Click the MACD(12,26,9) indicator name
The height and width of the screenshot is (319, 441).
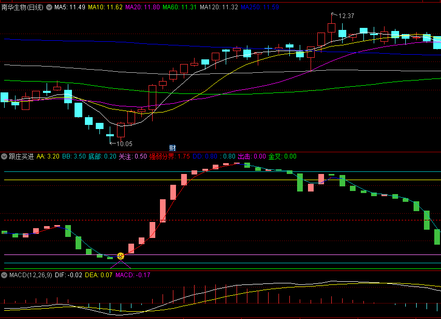click(31, 275)
